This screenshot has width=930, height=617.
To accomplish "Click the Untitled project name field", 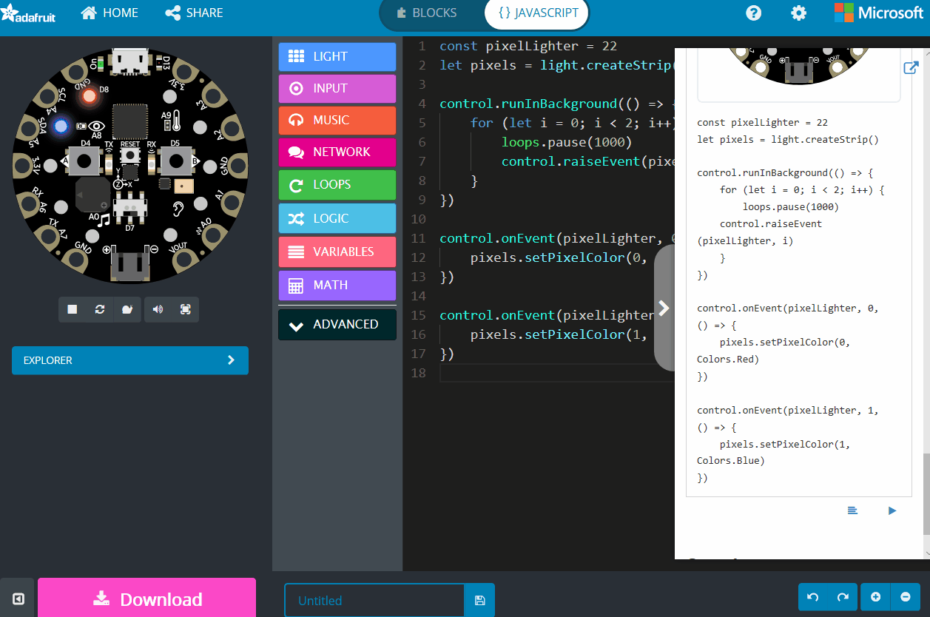I will (x=374, y=600).
